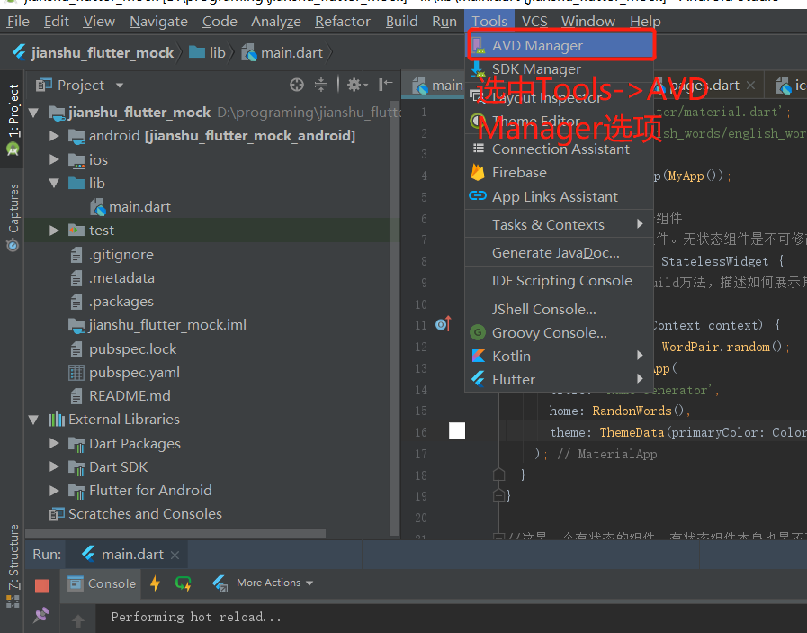Image resolution: width=807 pixels, height=633 pixels.
Task: Select .gitignore file
Action: (x=112, y=255)
